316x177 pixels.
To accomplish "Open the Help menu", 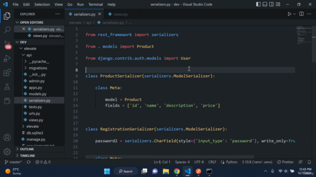I will pyautogui.click(x=112, y=4).
